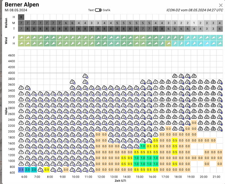The height and width of the screenshot is (184, 225).
Task: Click the ICON-D2 model run text
Action: (195, 10)
